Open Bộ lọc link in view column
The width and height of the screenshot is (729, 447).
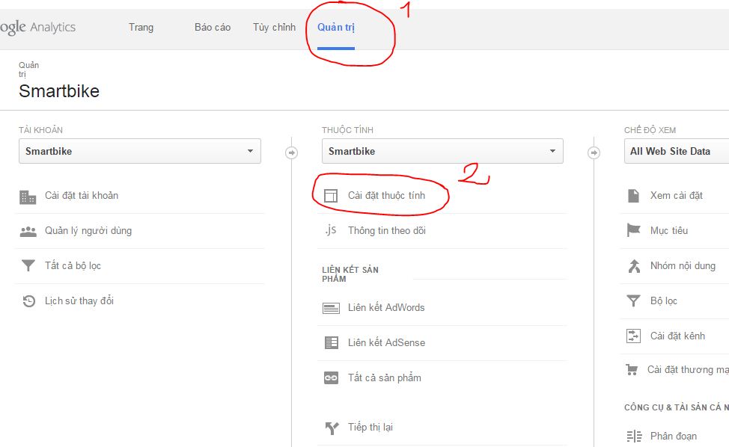point(663,300)
